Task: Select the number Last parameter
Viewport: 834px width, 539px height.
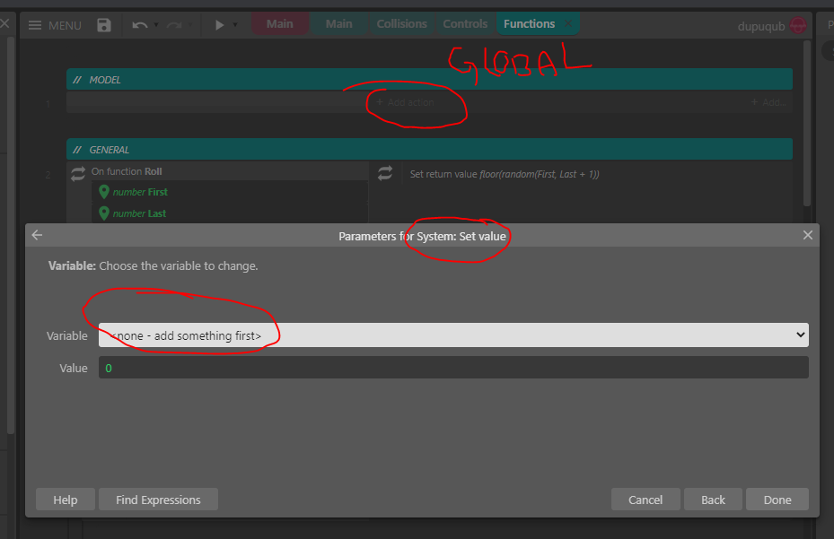Action: coord(139,213)
